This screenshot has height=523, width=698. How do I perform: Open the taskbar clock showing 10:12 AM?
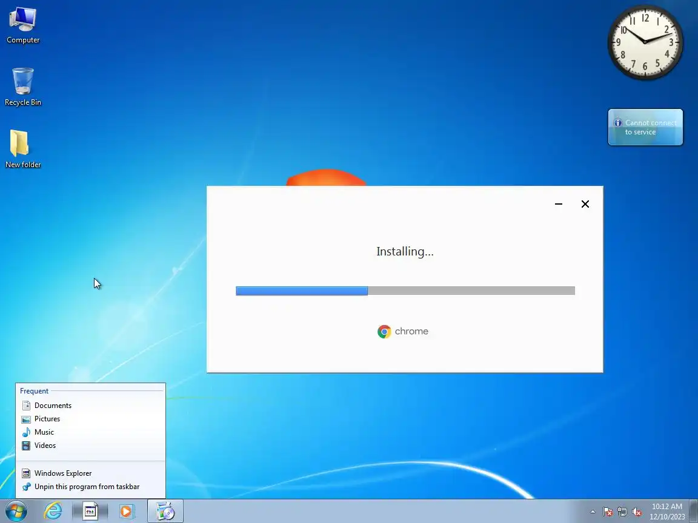click(667, 511)
